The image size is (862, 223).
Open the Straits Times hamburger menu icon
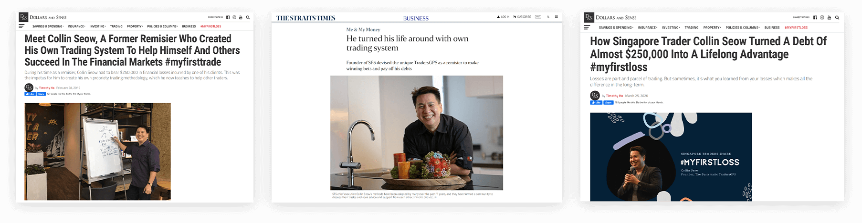557,17
